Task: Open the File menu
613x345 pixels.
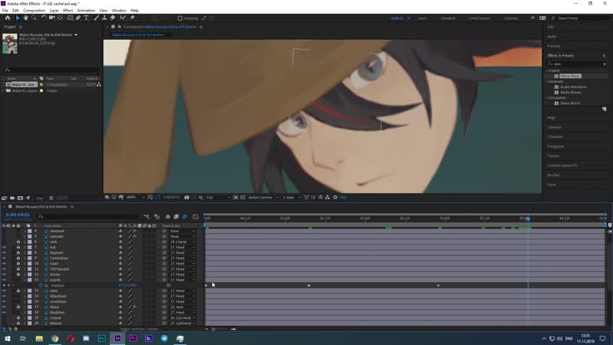Action: 5,11
